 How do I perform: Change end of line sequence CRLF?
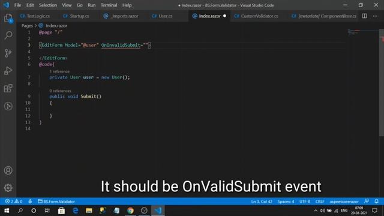pyautogui.click(x=320, y=202)
